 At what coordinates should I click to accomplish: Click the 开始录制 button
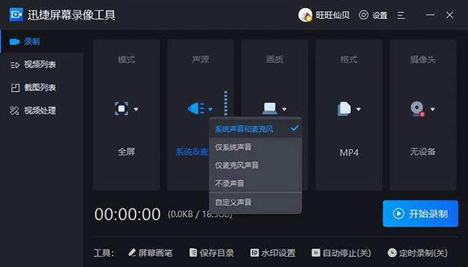[420, 214]
